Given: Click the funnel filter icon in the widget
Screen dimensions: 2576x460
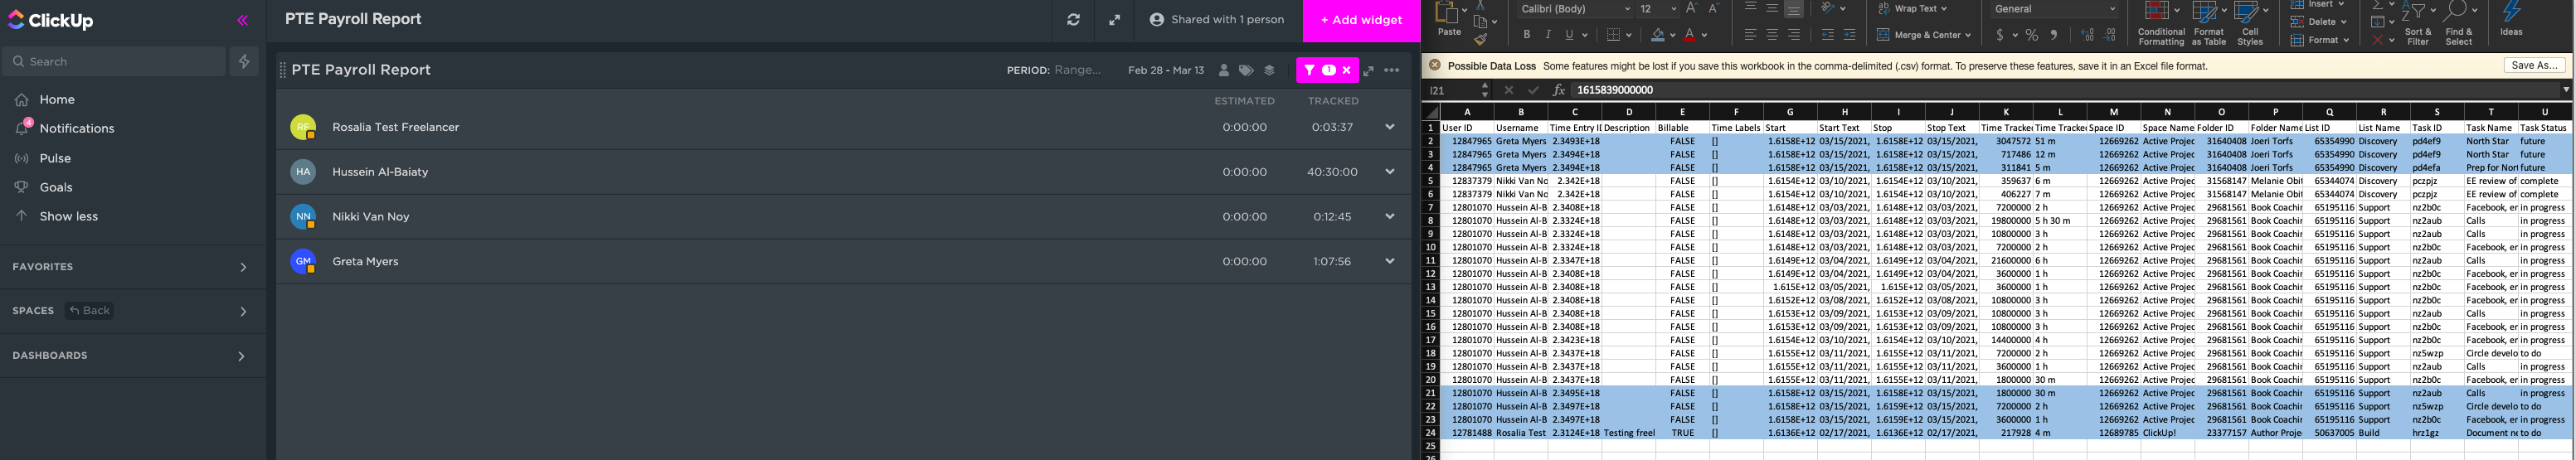Looking at the screenshot, I should tap(1309, 70).
